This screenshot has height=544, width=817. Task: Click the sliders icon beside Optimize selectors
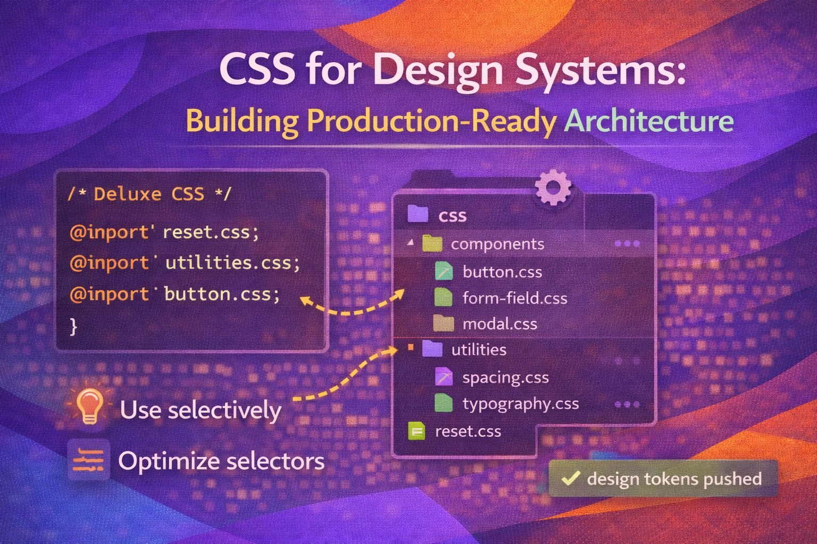pos(88,460)
